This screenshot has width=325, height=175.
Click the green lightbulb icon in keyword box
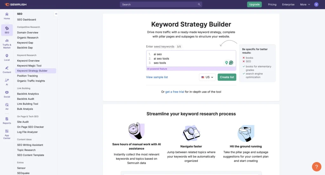(x=226, y=62)
